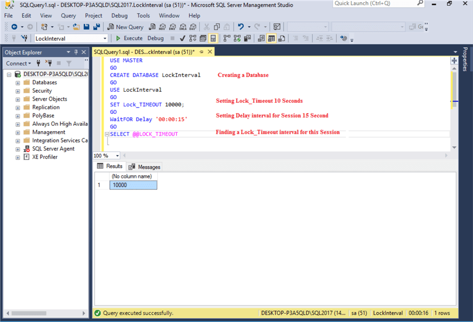
Task: Open the Query menu
Action: click(68, 15)
